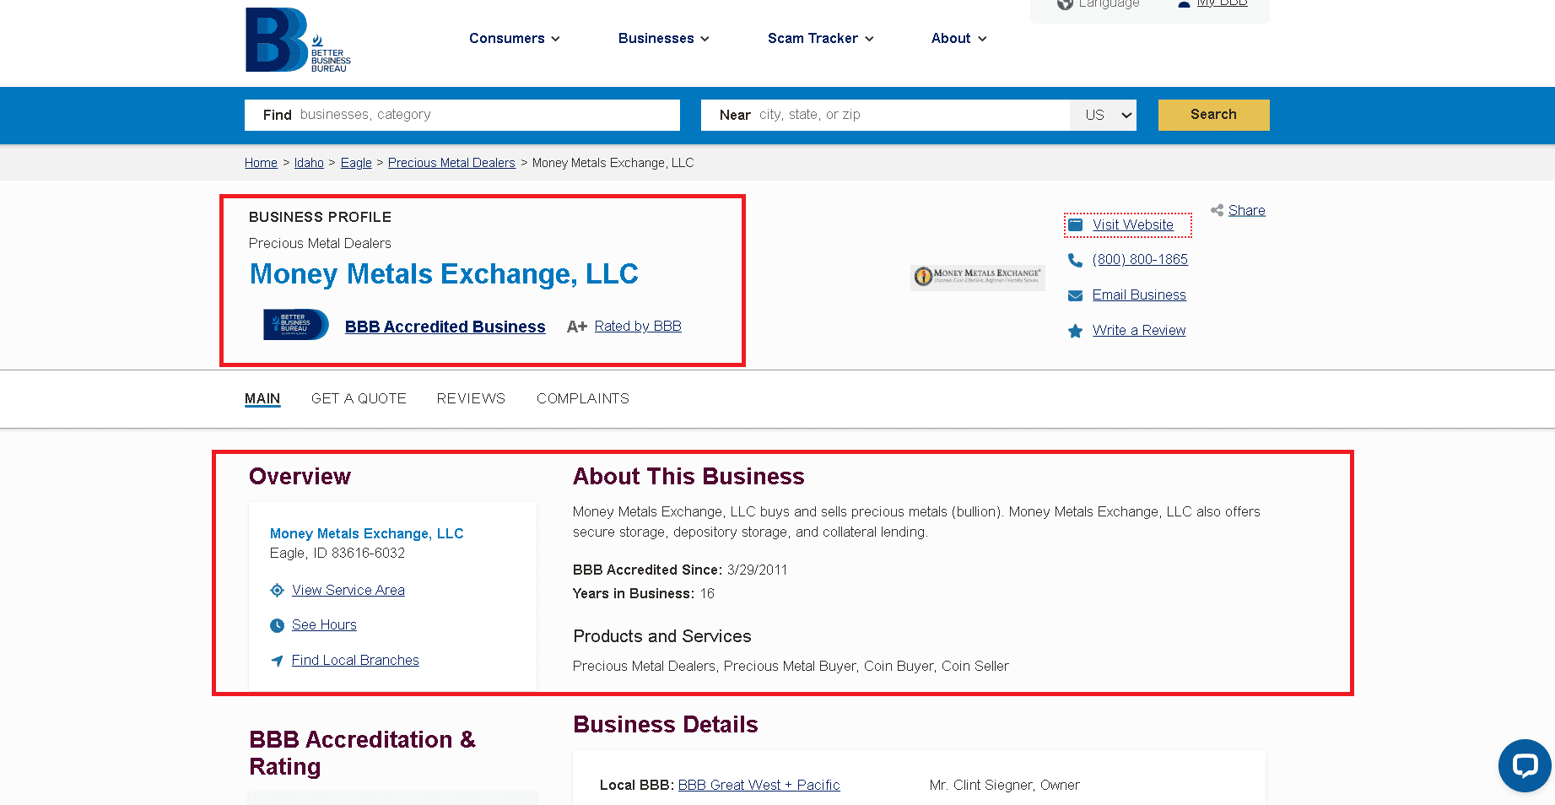Click the globe Language icon
Viewport: 1555px width, 805px height.
[x=1065, y=4]
